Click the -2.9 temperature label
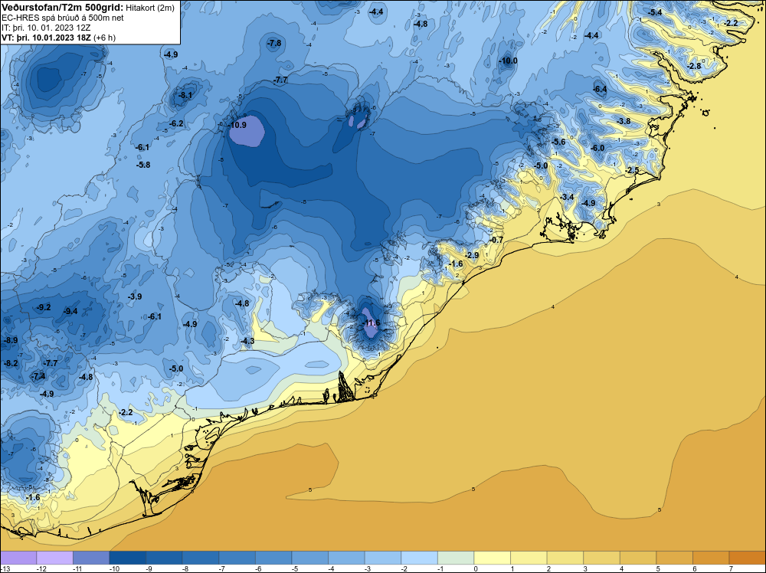The image size is (766, 573). (x=471, y=255)
